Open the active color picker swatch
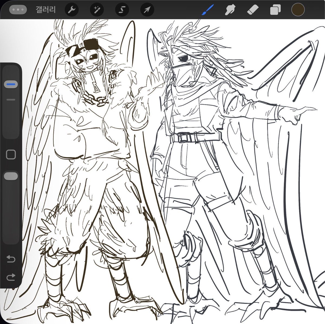The image size is (325, 324). (x=298, y=10)
